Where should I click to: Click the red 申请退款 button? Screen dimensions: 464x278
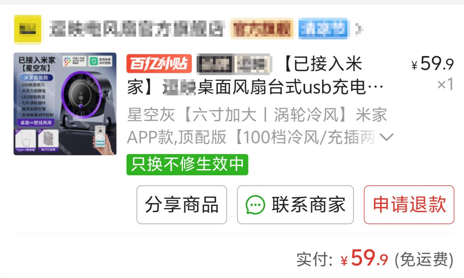[x=409, y=205]
